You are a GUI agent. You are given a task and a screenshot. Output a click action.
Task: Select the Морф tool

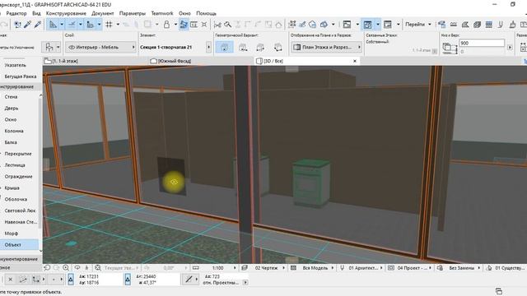pos(12,234)
